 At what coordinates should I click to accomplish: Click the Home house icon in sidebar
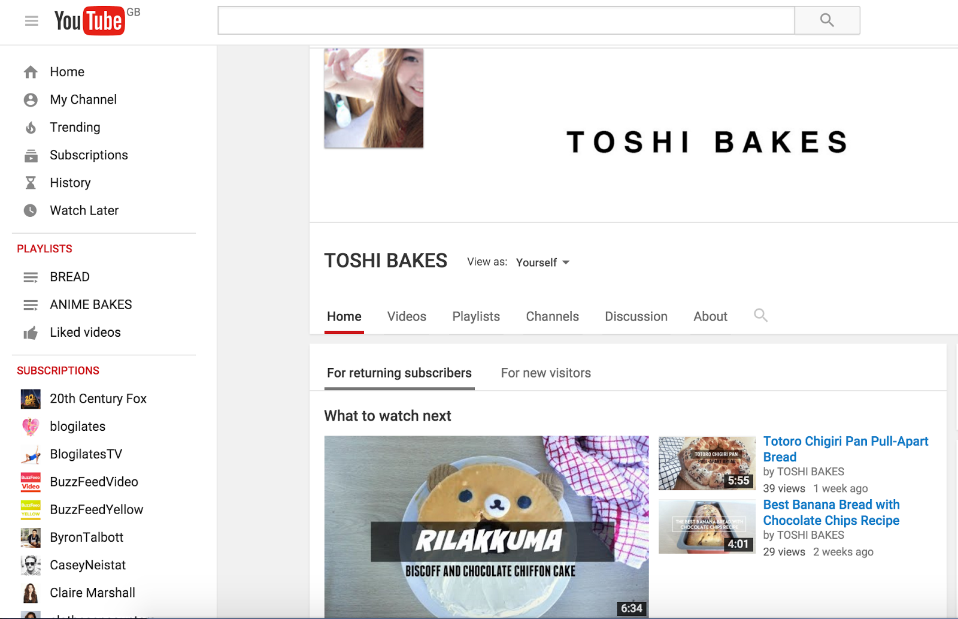click(x=31, y=73)
